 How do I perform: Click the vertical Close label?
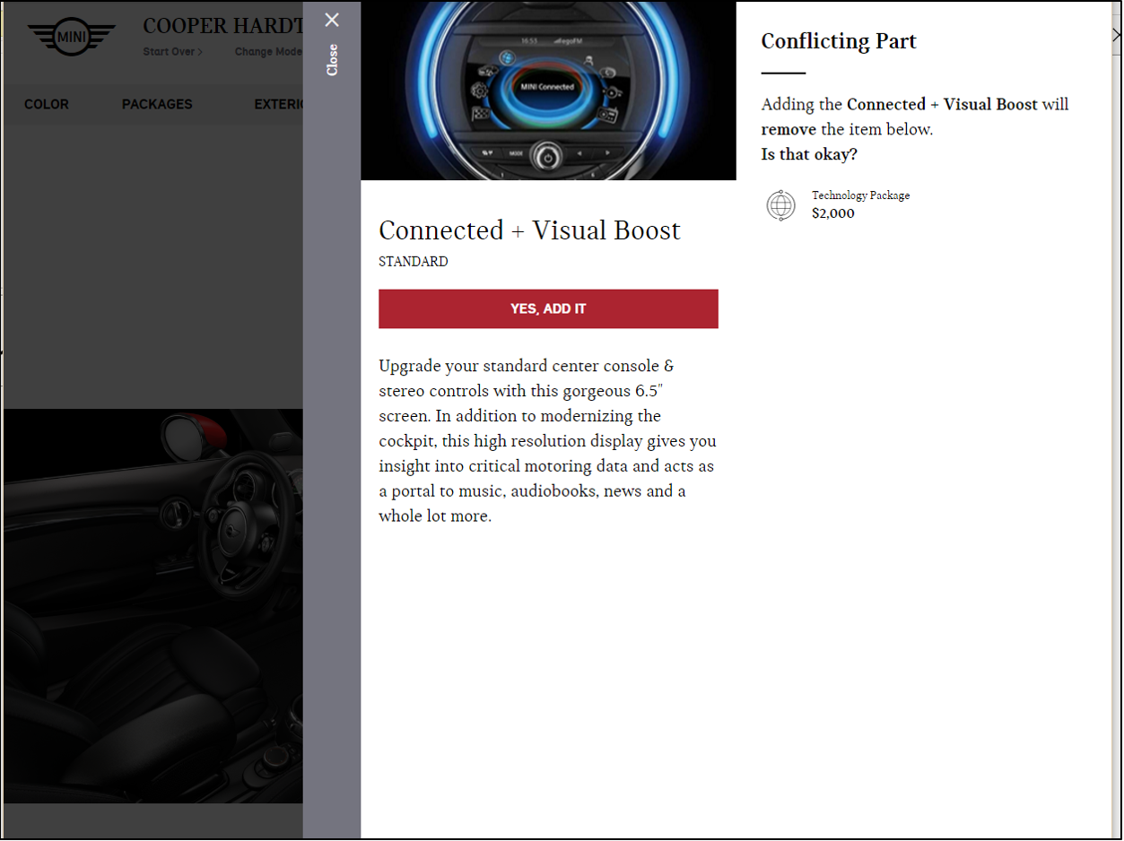(332, 60)
